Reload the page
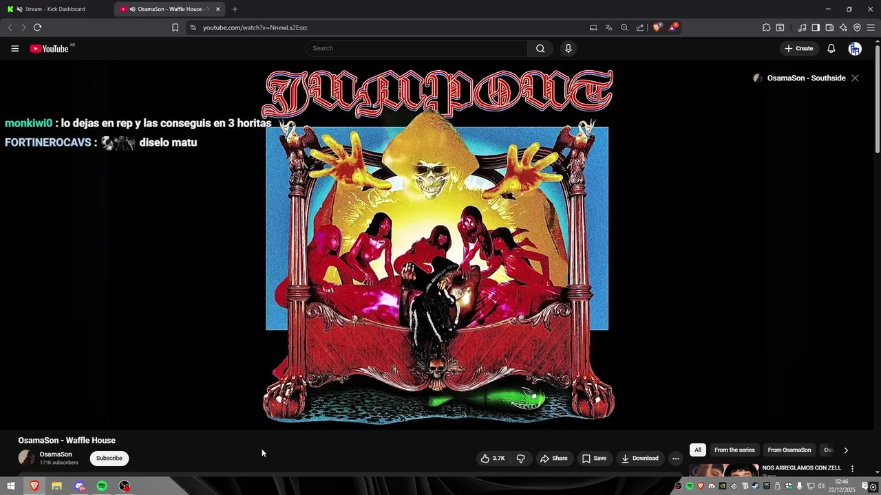Screen dimensions: 881x495 pyautogui.click(x=37, y=27)
